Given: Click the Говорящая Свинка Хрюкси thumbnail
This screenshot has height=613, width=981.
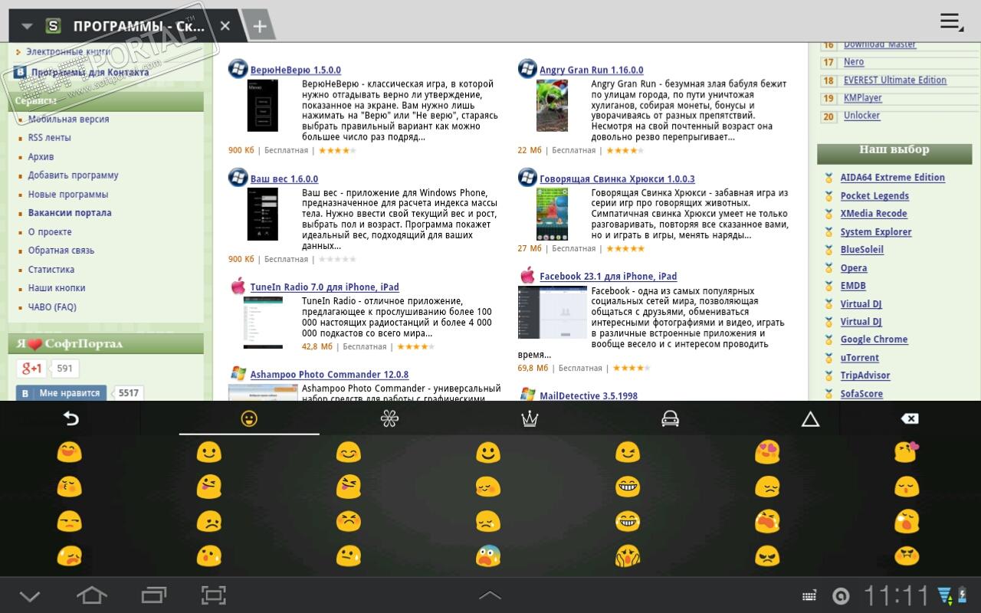Looking at the screenshot, I should pyautogui.click(x=552, y=214).
